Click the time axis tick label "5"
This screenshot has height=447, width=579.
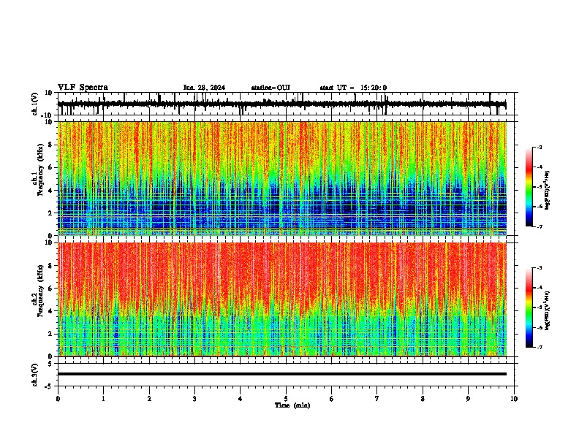(x=286, y=399)
